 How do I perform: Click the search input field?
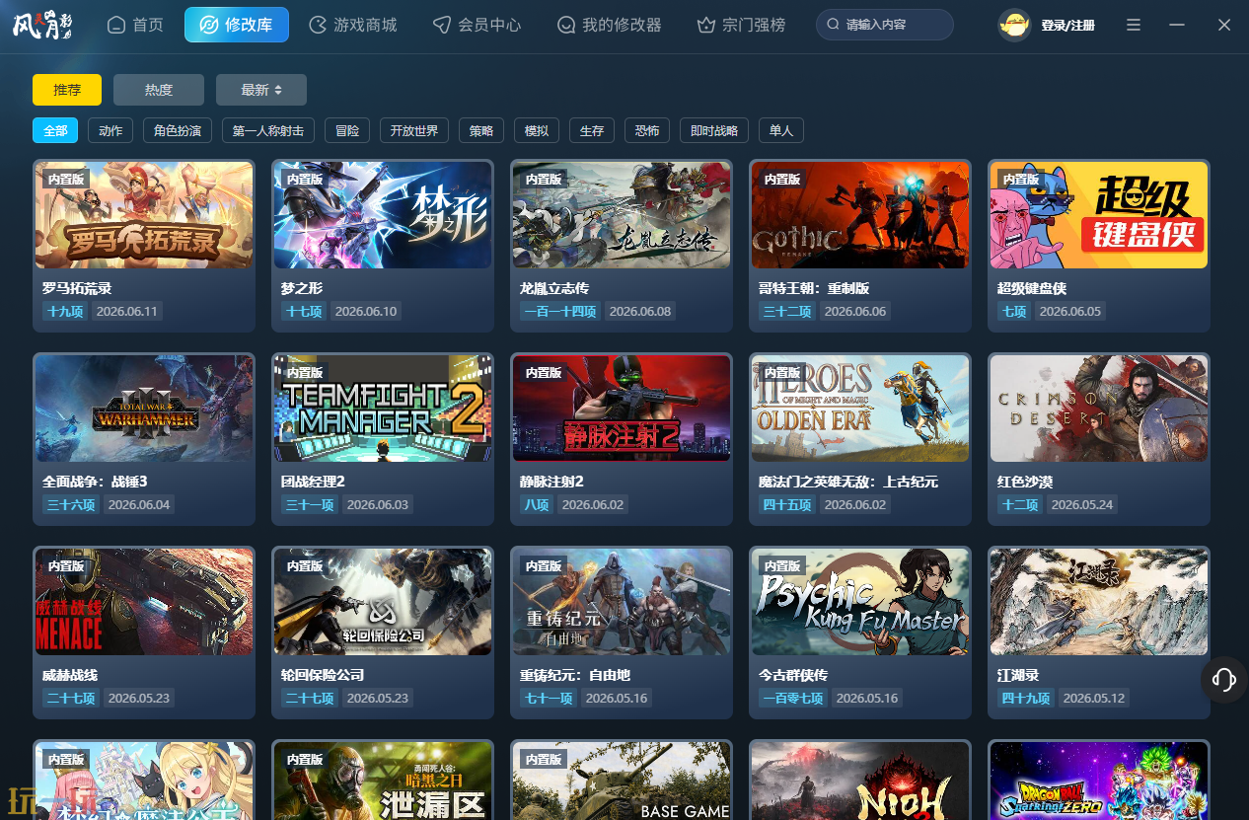[885, 25]
